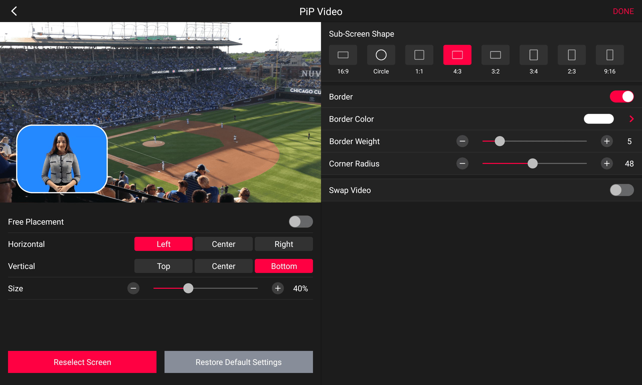Turn on Free Placement

tap(301, 222)
